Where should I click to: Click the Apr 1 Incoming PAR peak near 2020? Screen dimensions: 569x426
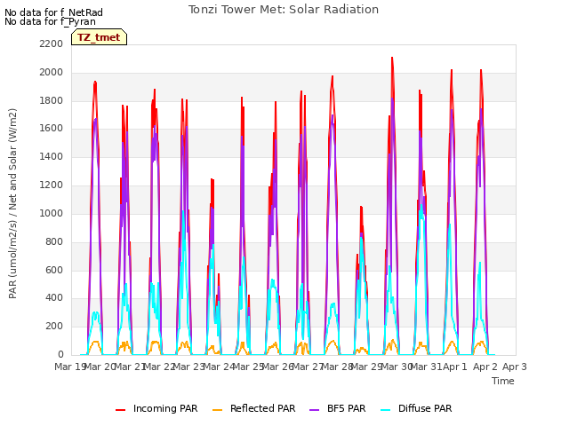(452, 70)
